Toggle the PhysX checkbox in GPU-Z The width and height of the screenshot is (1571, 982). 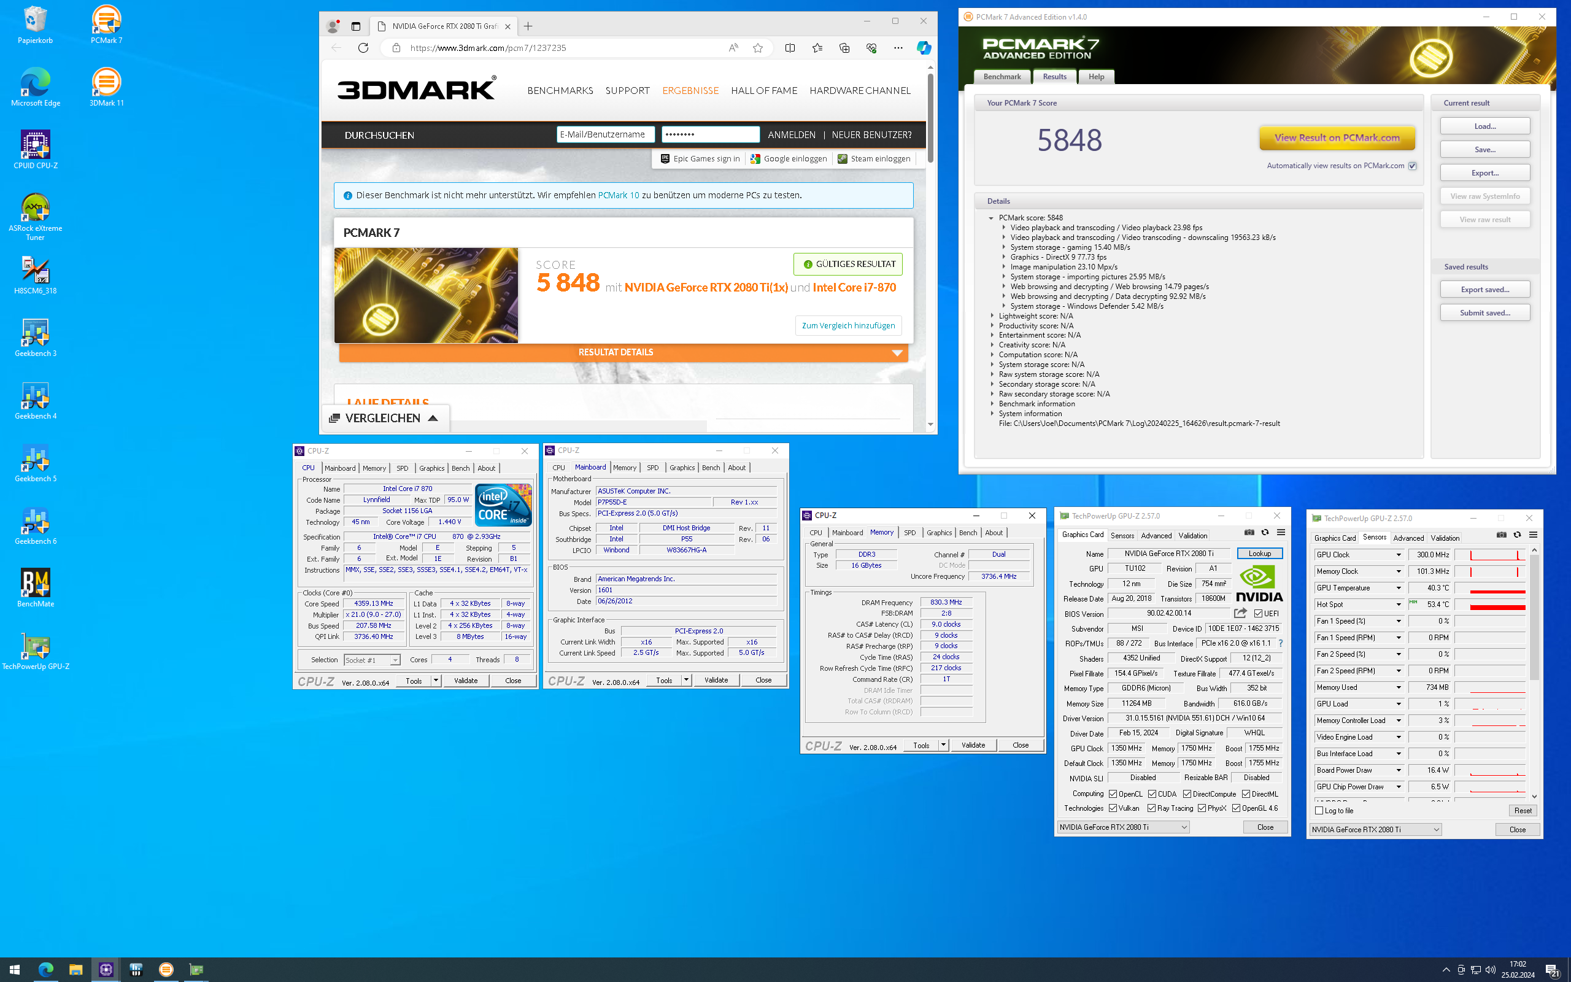[x=1202, y=808]
